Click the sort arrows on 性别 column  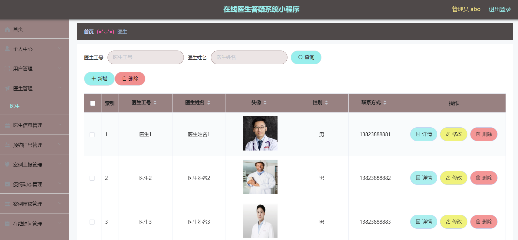326,103
